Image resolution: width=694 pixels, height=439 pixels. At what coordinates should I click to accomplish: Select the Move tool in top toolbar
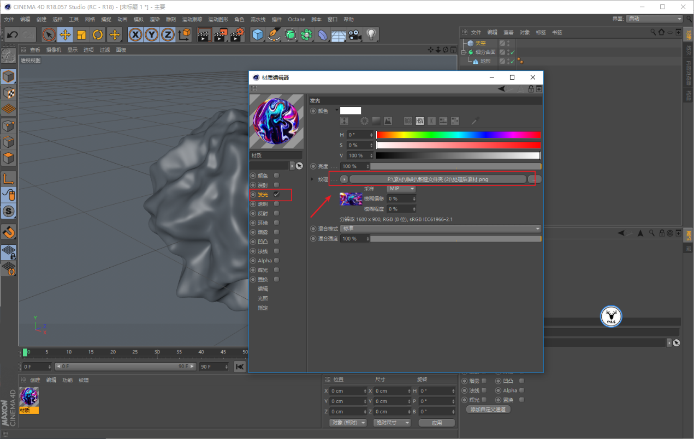point(65,35)
